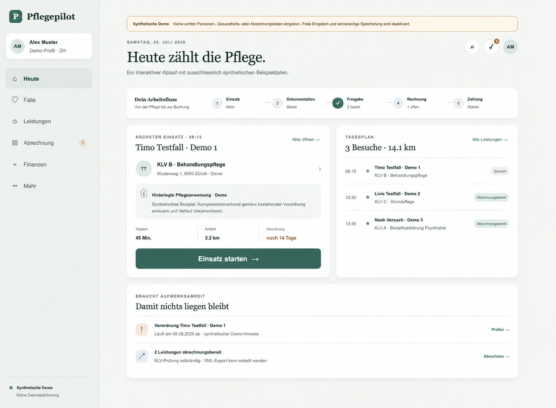Start the visit with Einsatz starten

(x=228, y=259)
